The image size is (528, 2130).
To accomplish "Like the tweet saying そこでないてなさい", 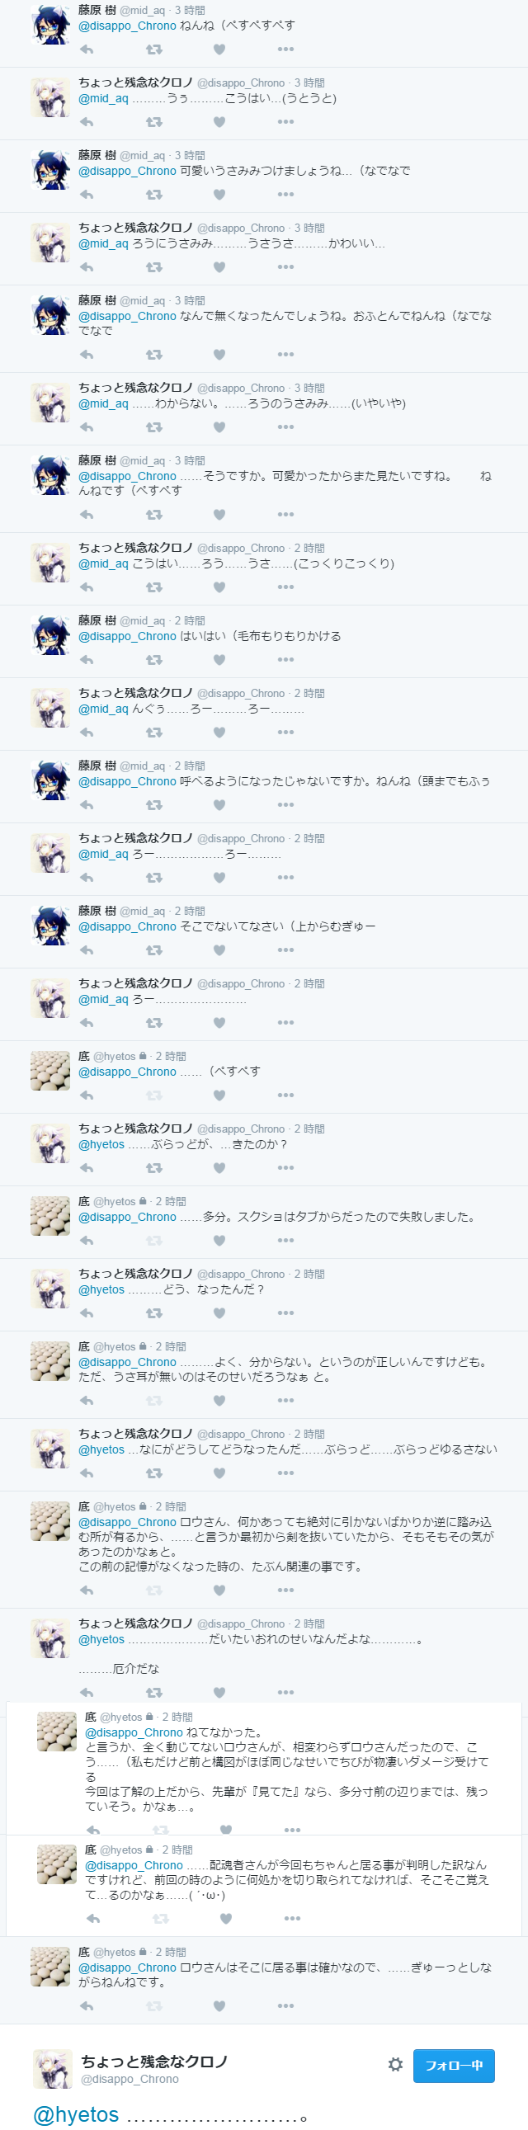I will (x=219, y=950).
